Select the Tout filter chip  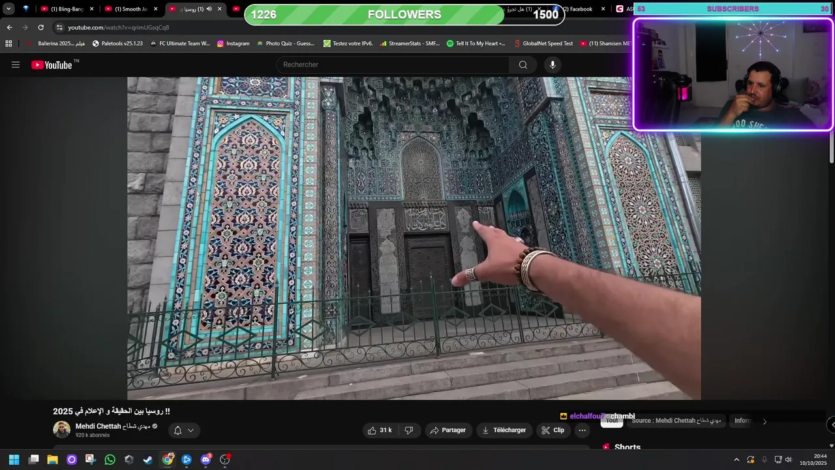coord(612,420)
